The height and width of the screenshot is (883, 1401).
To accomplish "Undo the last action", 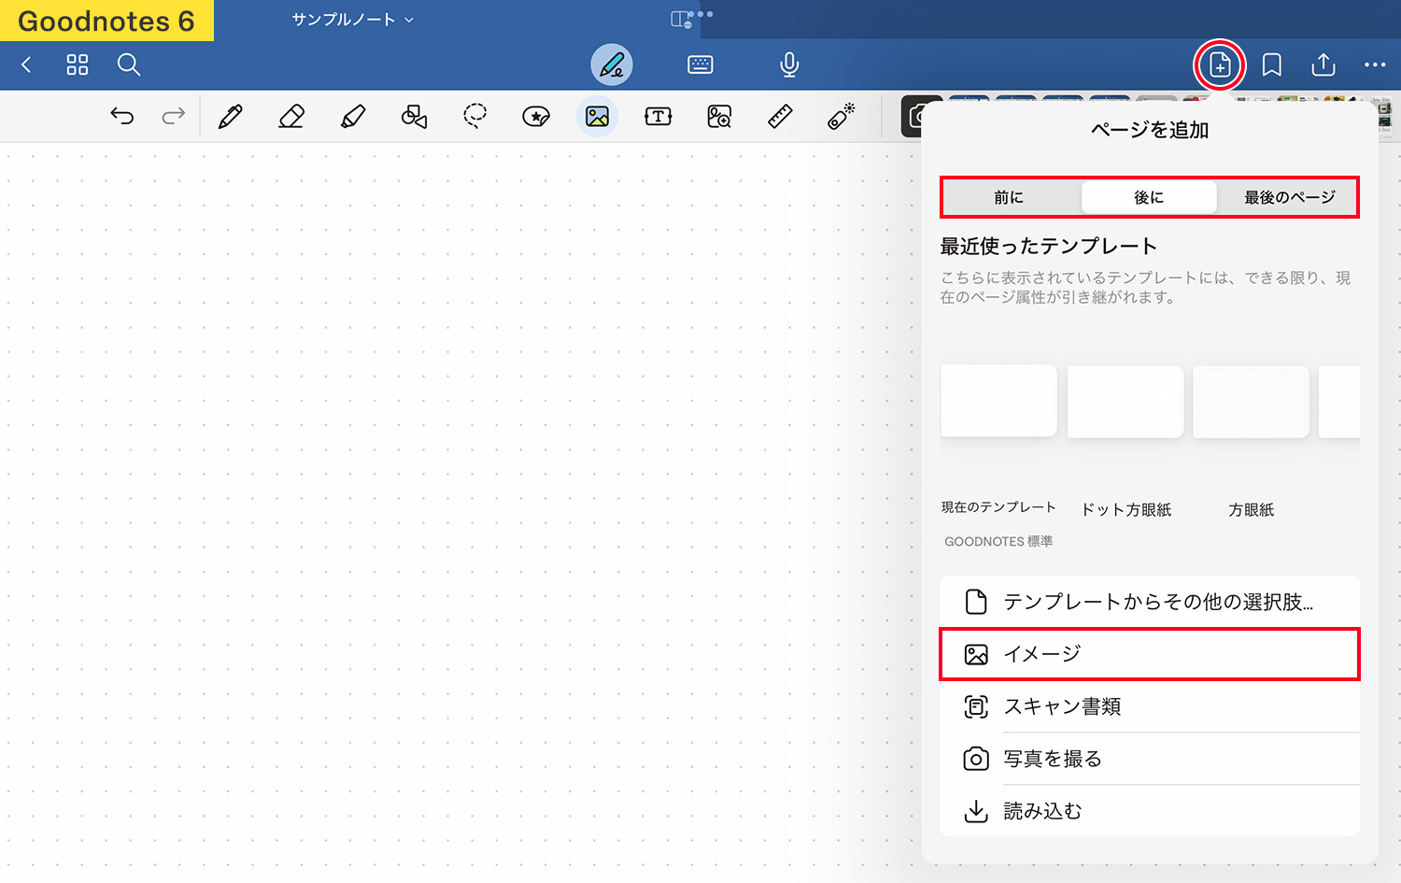I will point(122,116).
